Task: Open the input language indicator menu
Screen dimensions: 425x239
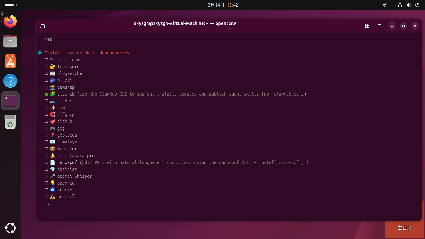Action: (385, 5)
